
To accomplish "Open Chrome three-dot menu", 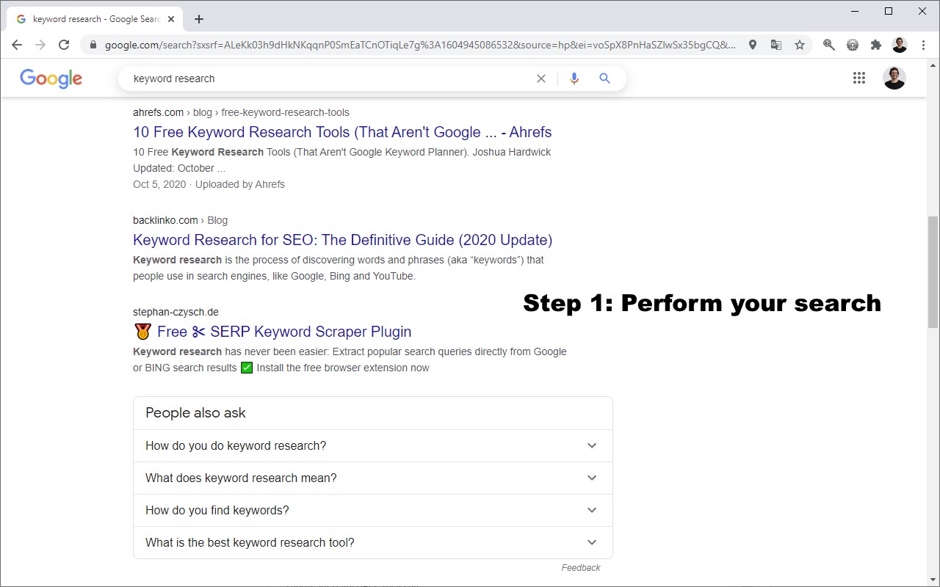I will 923,45.
